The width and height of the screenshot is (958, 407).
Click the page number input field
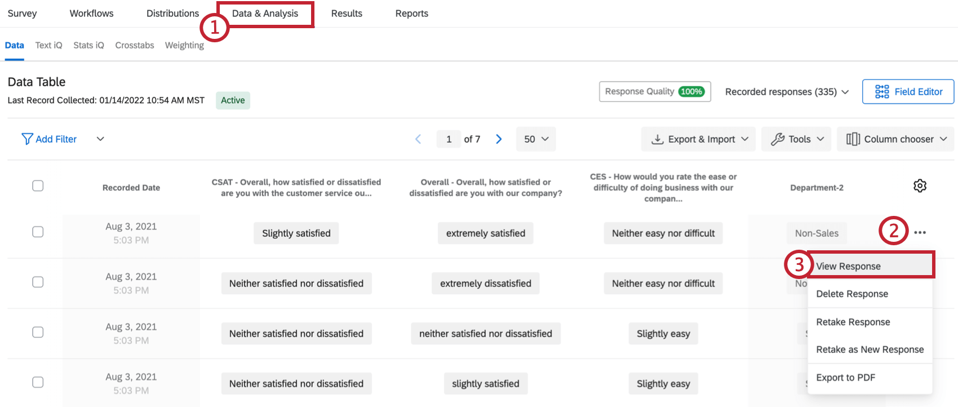(x=449, y=139)
